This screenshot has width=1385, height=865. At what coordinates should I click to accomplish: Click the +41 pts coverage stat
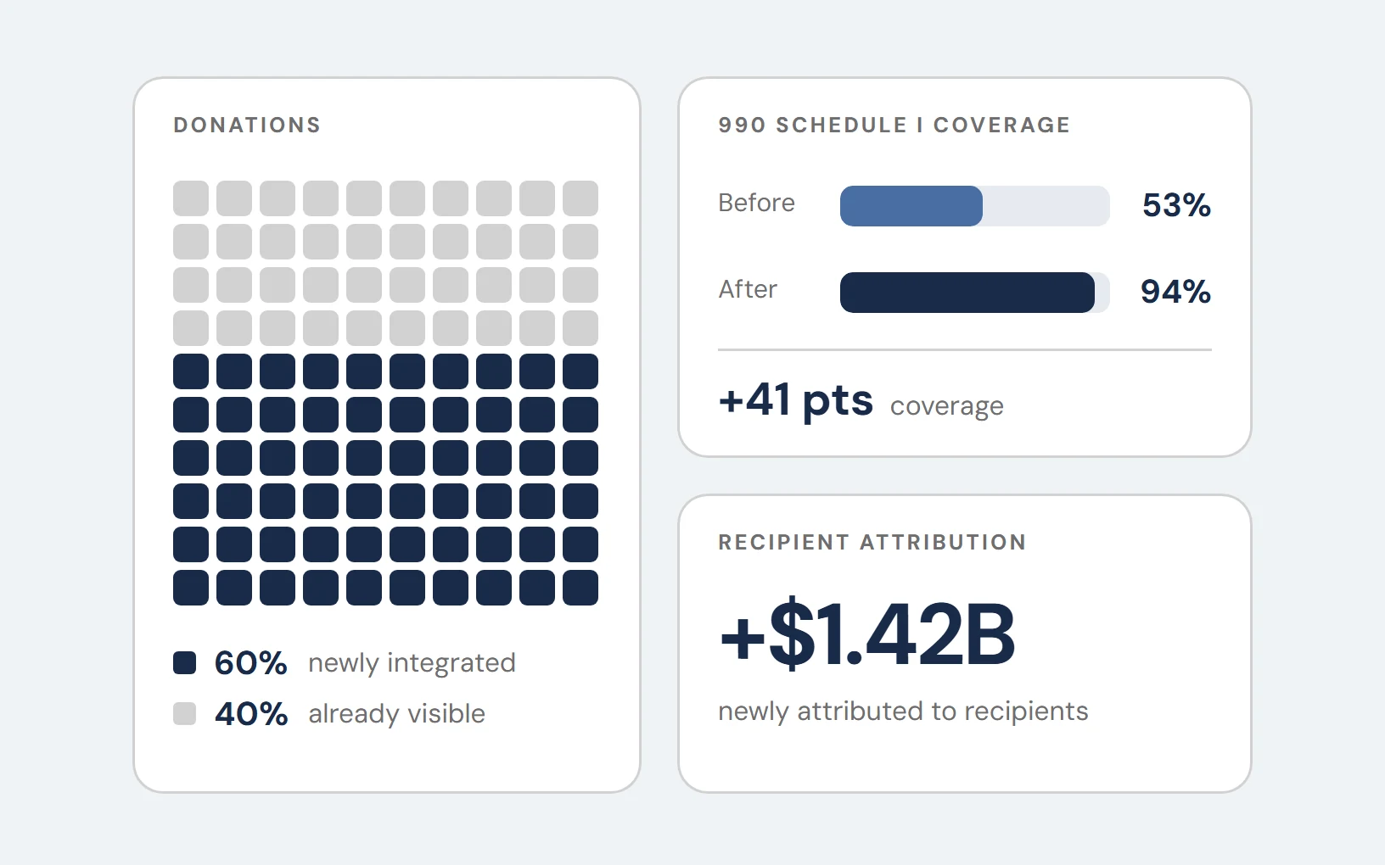[861, 400]
